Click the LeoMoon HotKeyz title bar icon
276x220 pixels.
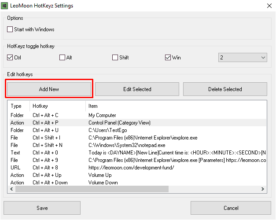(x=4, y=6)
